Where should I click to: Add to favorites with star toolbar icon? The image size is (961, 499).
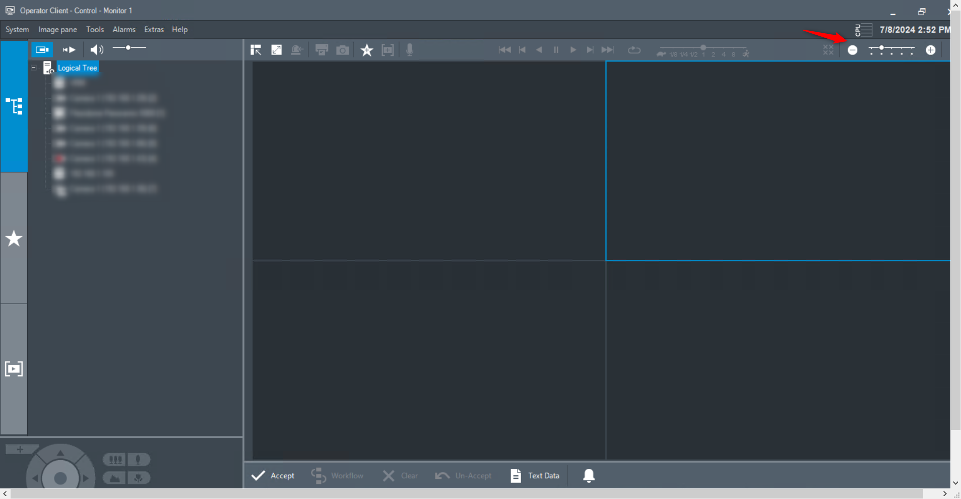tap(367, 50)
